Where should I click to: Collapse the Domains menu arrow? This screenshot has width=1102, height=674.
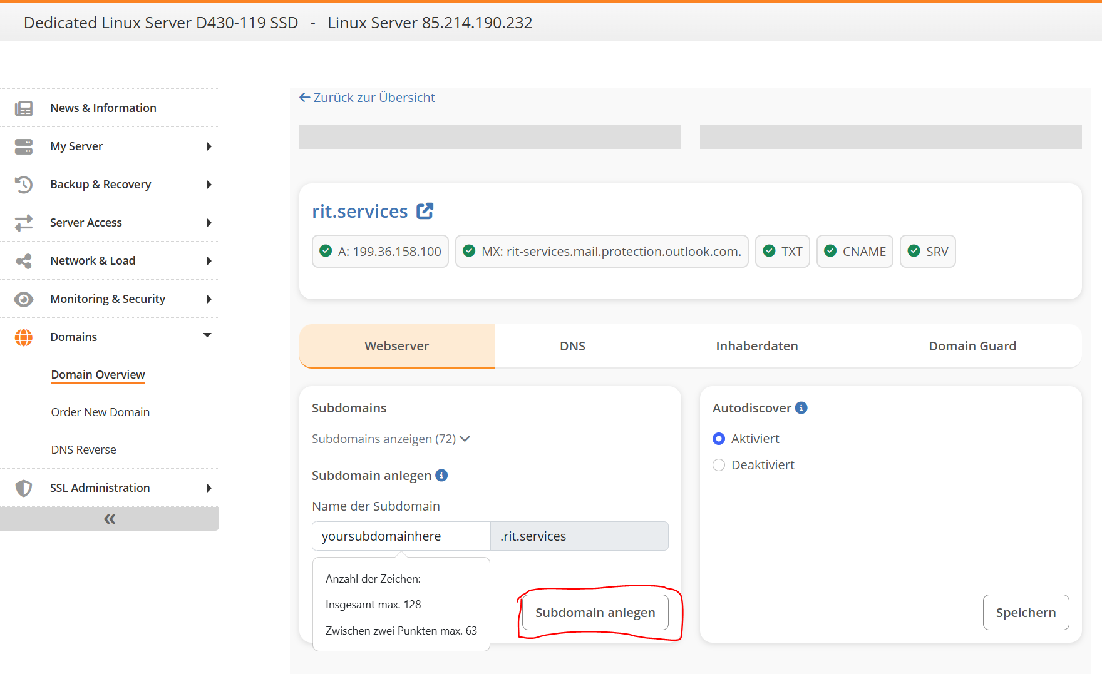click(207, 335)
